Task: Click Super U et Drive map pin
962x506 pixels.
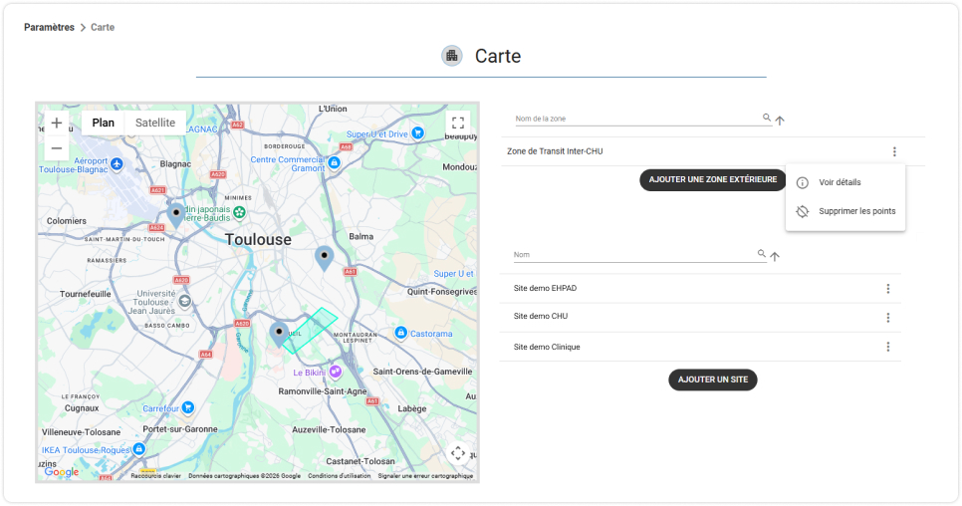Action: click(x=418, y=132)
